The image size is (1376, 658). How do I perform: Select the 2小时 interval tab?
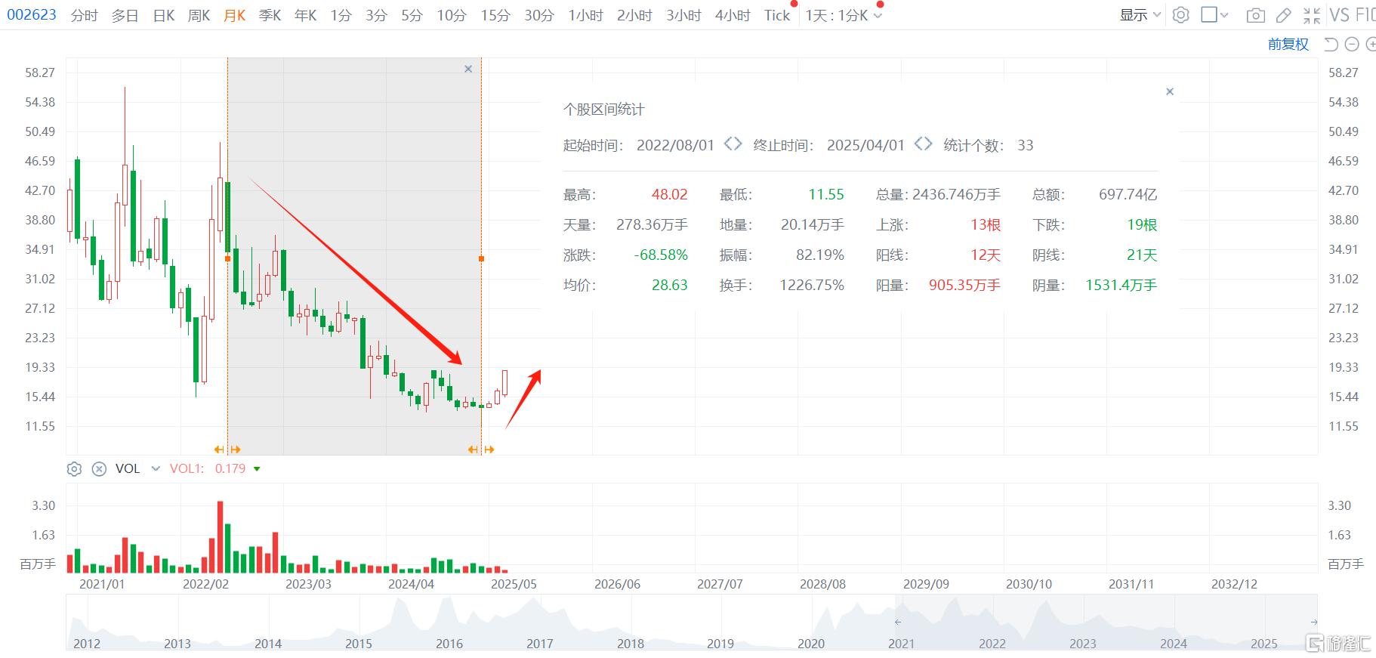tap(634, 16)
